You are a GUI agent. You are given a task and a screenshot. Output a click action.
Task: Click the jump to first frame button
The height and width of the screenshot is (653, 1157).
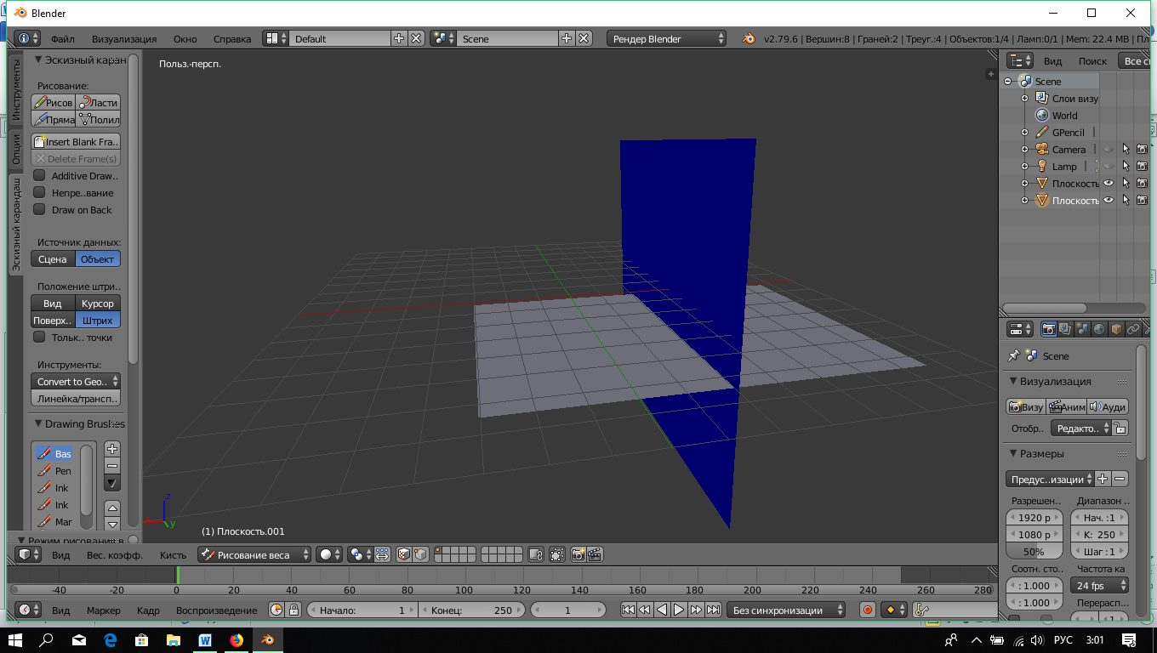pos(628,610)
